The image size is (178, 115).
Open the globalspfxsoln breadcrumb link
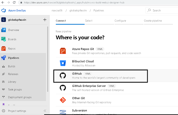pyautogui.click(x=78, y=10)
